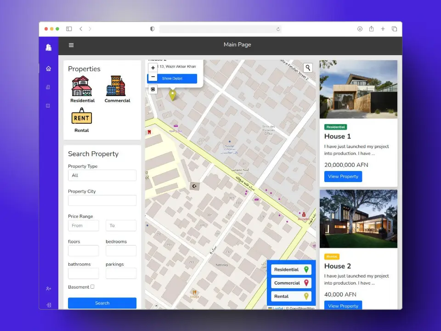Viewport: 441px width, 331px height.
Task: Choose the Residential house icon
Action: (82, 86)
